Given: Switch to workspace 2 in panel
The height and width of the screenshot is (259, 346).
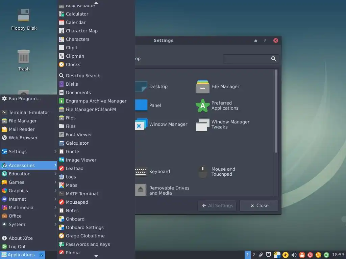Looking at the screenshot, I should (x=254, y=255).
